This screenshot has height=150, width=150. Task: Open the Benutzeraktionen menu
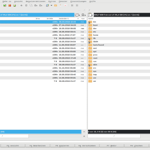pyautogui.click(x=36, y=1)
